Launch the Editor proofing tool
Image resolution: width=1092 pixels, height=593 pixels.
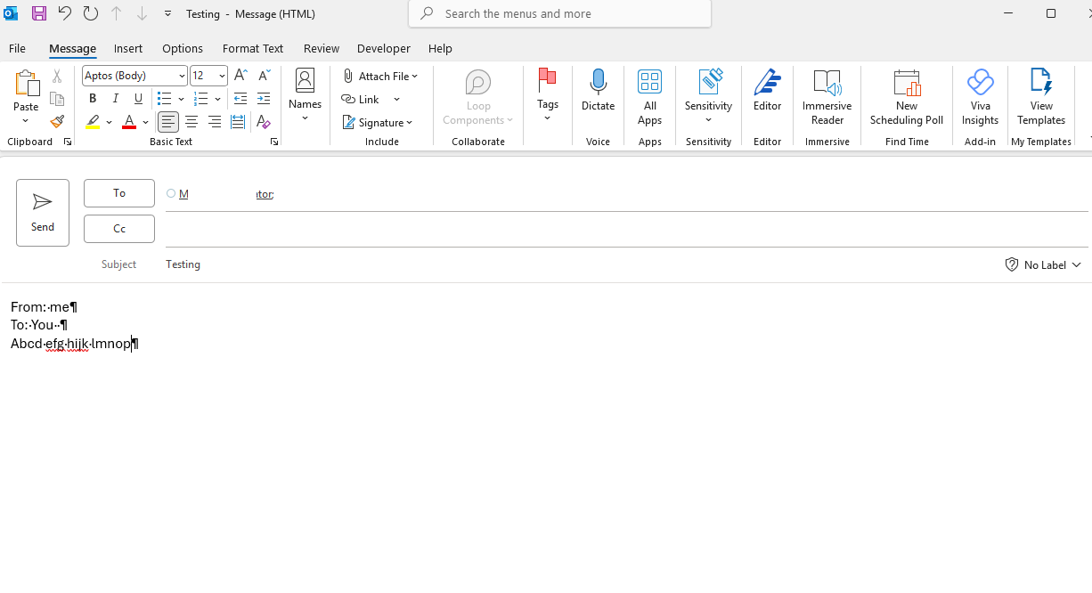click(768, 90)
